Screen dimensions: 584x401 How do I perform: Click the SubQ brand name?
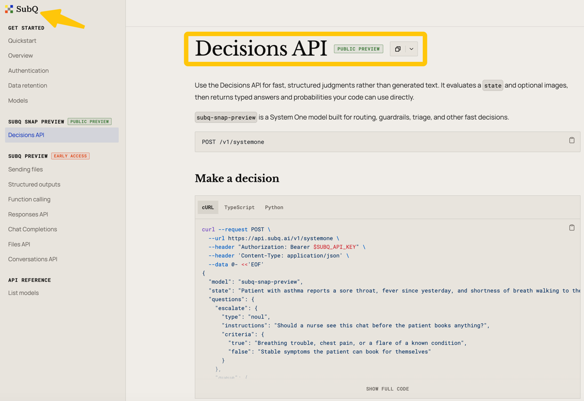point(27,9)
